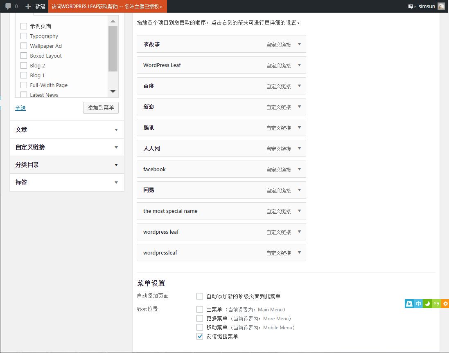449x353 pixels.
Task: Check the 移动菜单 location checkbox
Action: tap(200, 327)
